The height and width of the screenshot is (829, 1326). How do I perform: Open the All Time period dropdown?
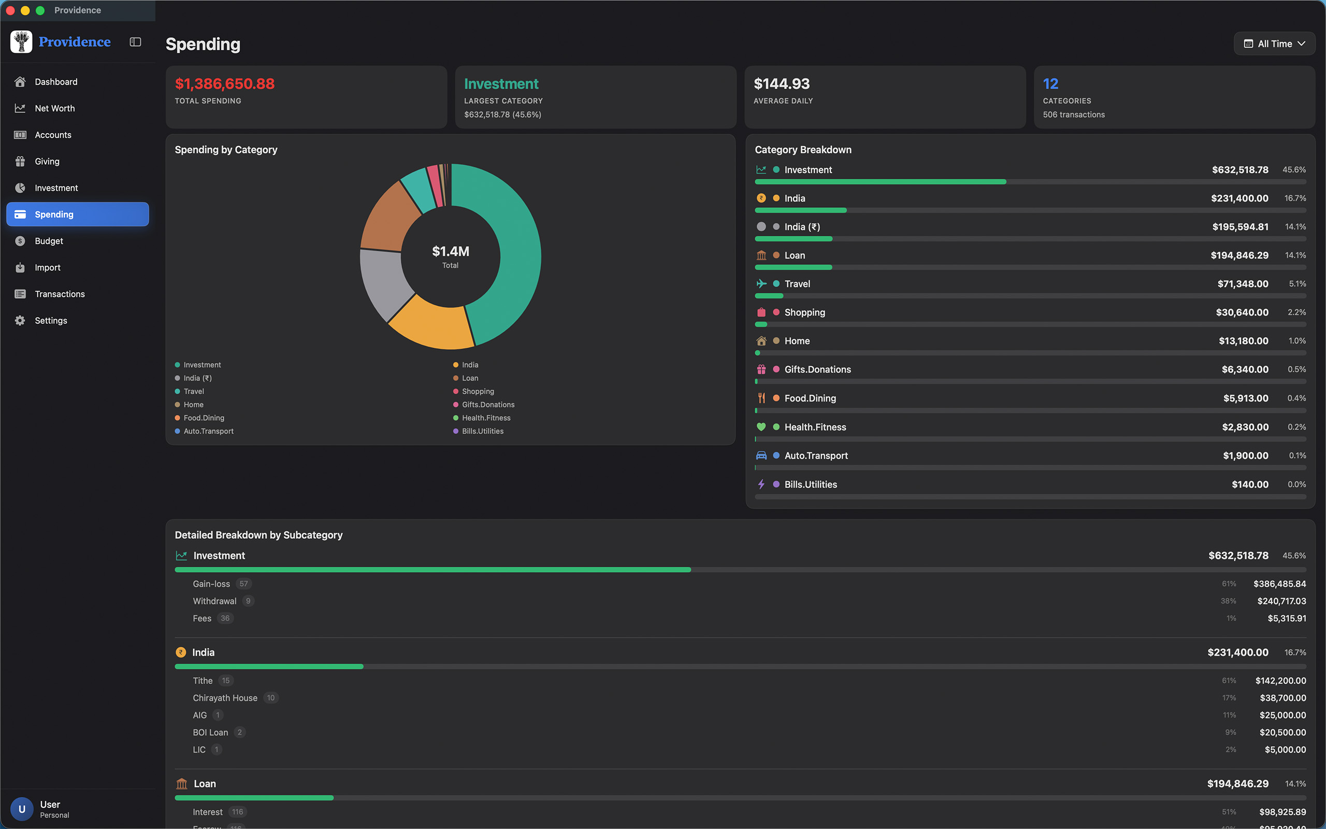coord(1274,44)
